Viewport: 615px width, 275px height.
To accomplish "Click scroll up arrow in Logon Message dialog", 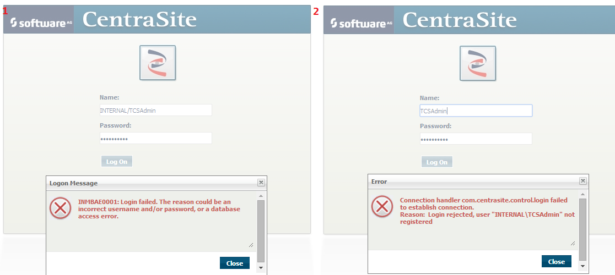I will tap(261, 195).
